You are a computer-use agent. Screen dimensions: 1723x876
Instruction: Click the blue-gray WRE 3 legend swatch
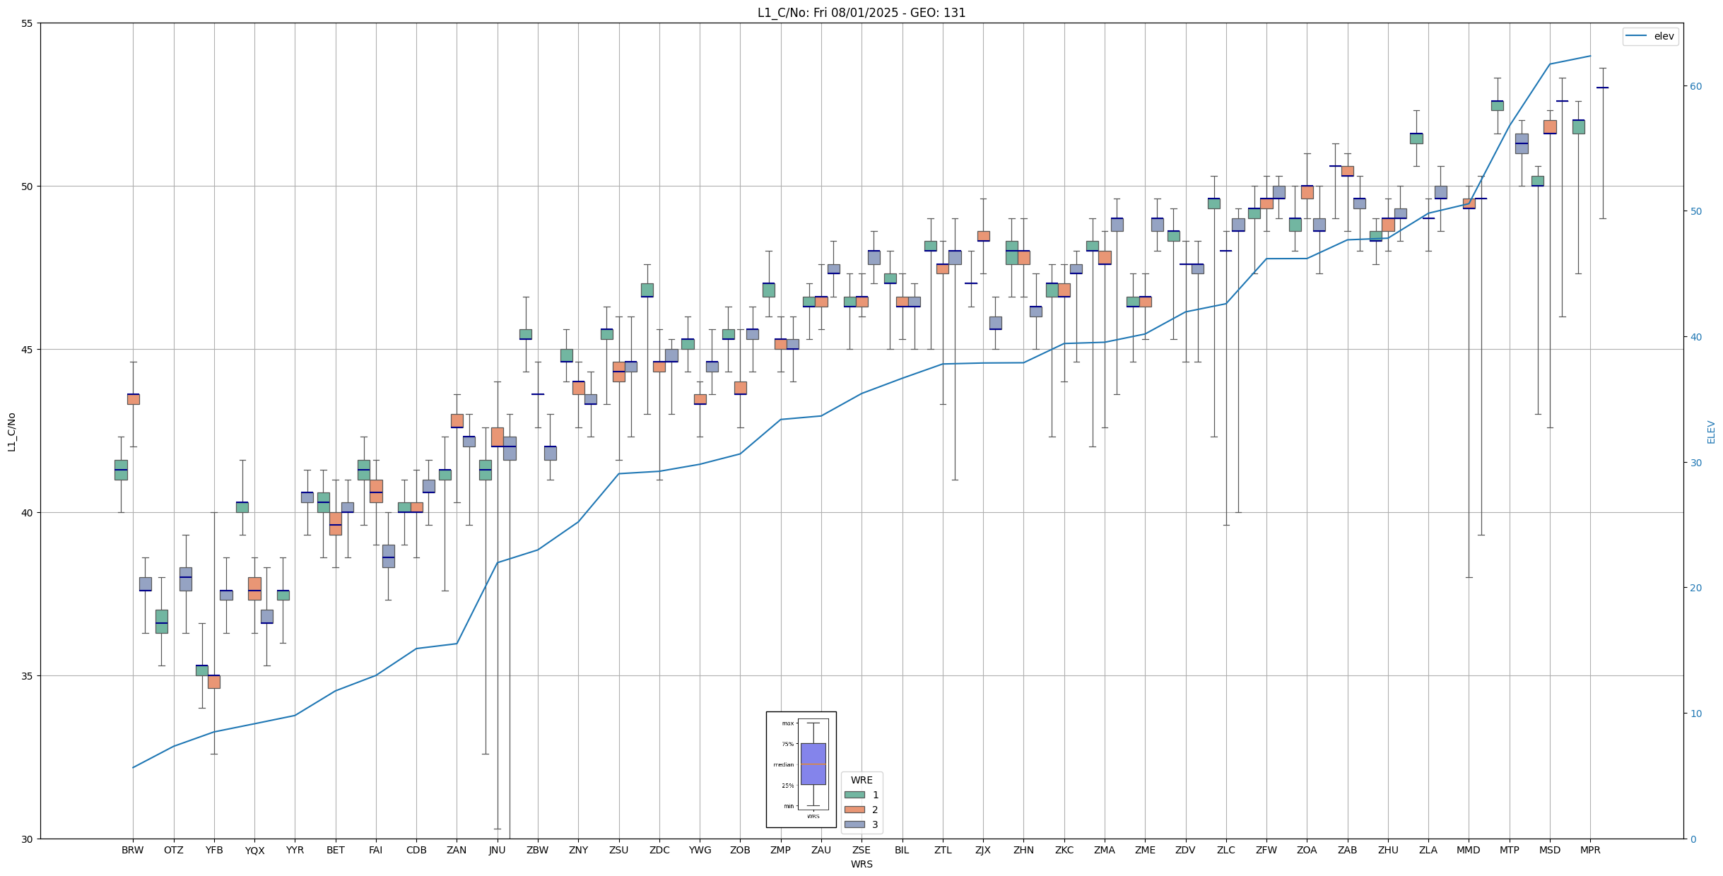pyautogui.click(x=854, y=824)
